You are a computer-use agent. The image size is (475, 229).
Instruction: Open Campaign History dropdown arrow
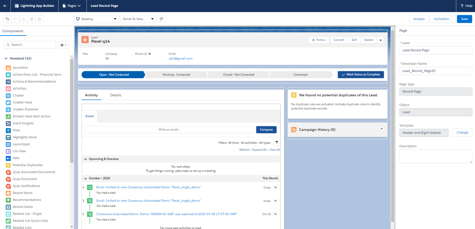click(x=382, y=129)
